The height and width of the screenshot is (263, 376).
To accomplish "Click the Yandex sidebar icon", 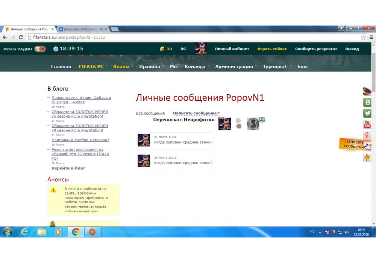I will [367, 136].
